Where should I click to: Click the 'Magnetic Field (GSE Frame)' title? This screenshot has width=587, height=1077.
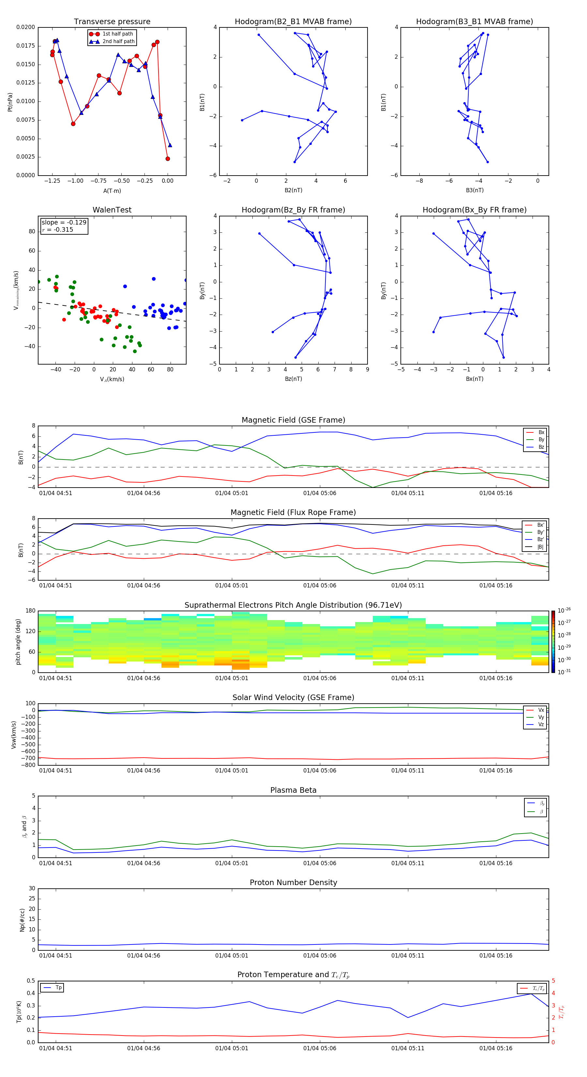(293, 420)
